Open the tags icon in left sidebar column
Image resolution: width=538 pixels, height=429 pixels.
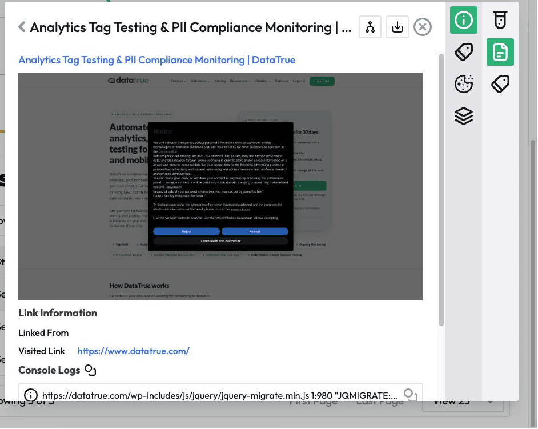464,52
